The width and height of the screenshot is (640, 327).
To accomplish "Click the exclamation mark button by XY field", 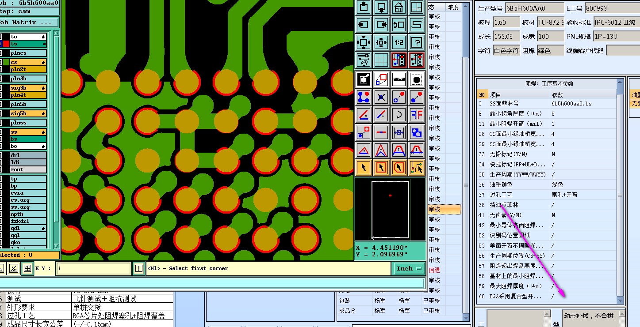I will coord(139,268).
